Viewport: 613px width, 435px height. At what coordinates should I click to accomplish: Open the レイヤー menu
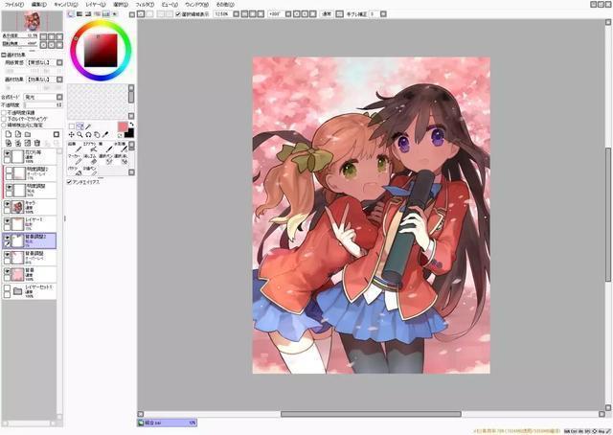point(96,5)
